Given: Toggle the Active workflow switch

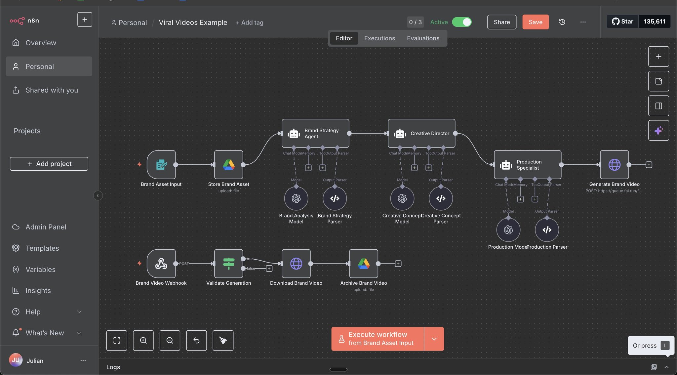Looking at the screenshot, I should [462, 22].
